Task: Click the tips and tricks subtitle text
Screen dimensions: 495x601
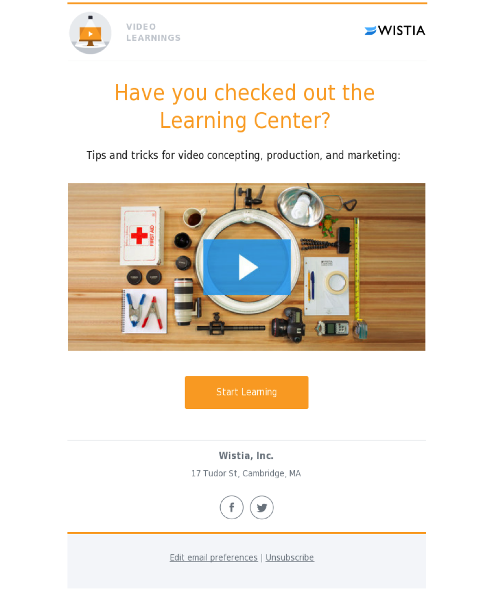Action: [x=243, y=156]
